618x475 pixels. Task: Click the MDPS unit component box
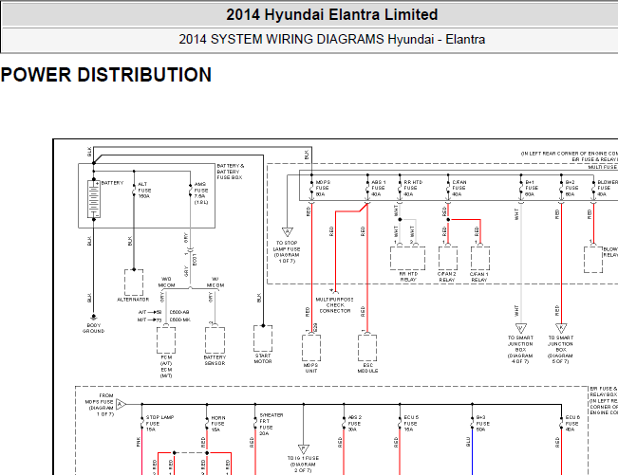tap(311, 348)
